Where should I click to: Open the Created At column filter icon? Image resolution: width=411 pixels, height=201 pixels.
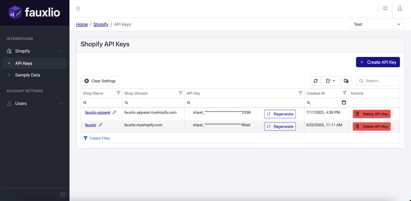point(345,93)
